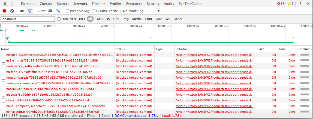Viewport: 313px width, 119px height.
Task: Filter requests by XHR
Action: pos(100,19)
